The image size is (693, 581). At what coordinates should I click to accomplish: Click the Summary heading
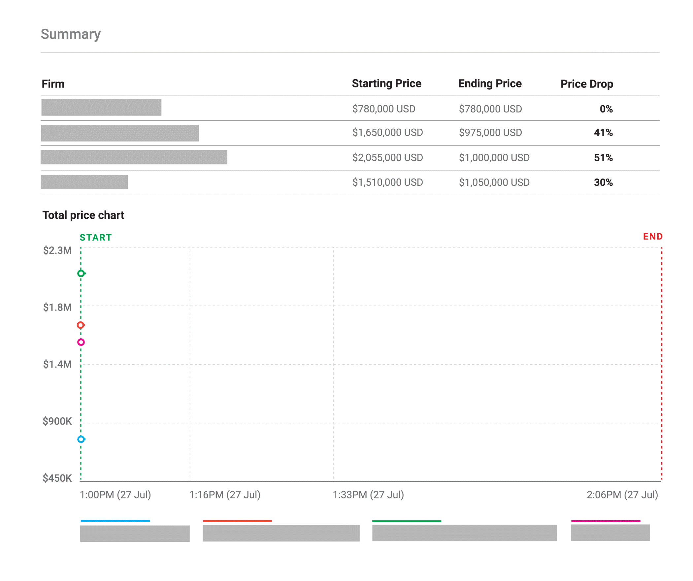[71, 34]
